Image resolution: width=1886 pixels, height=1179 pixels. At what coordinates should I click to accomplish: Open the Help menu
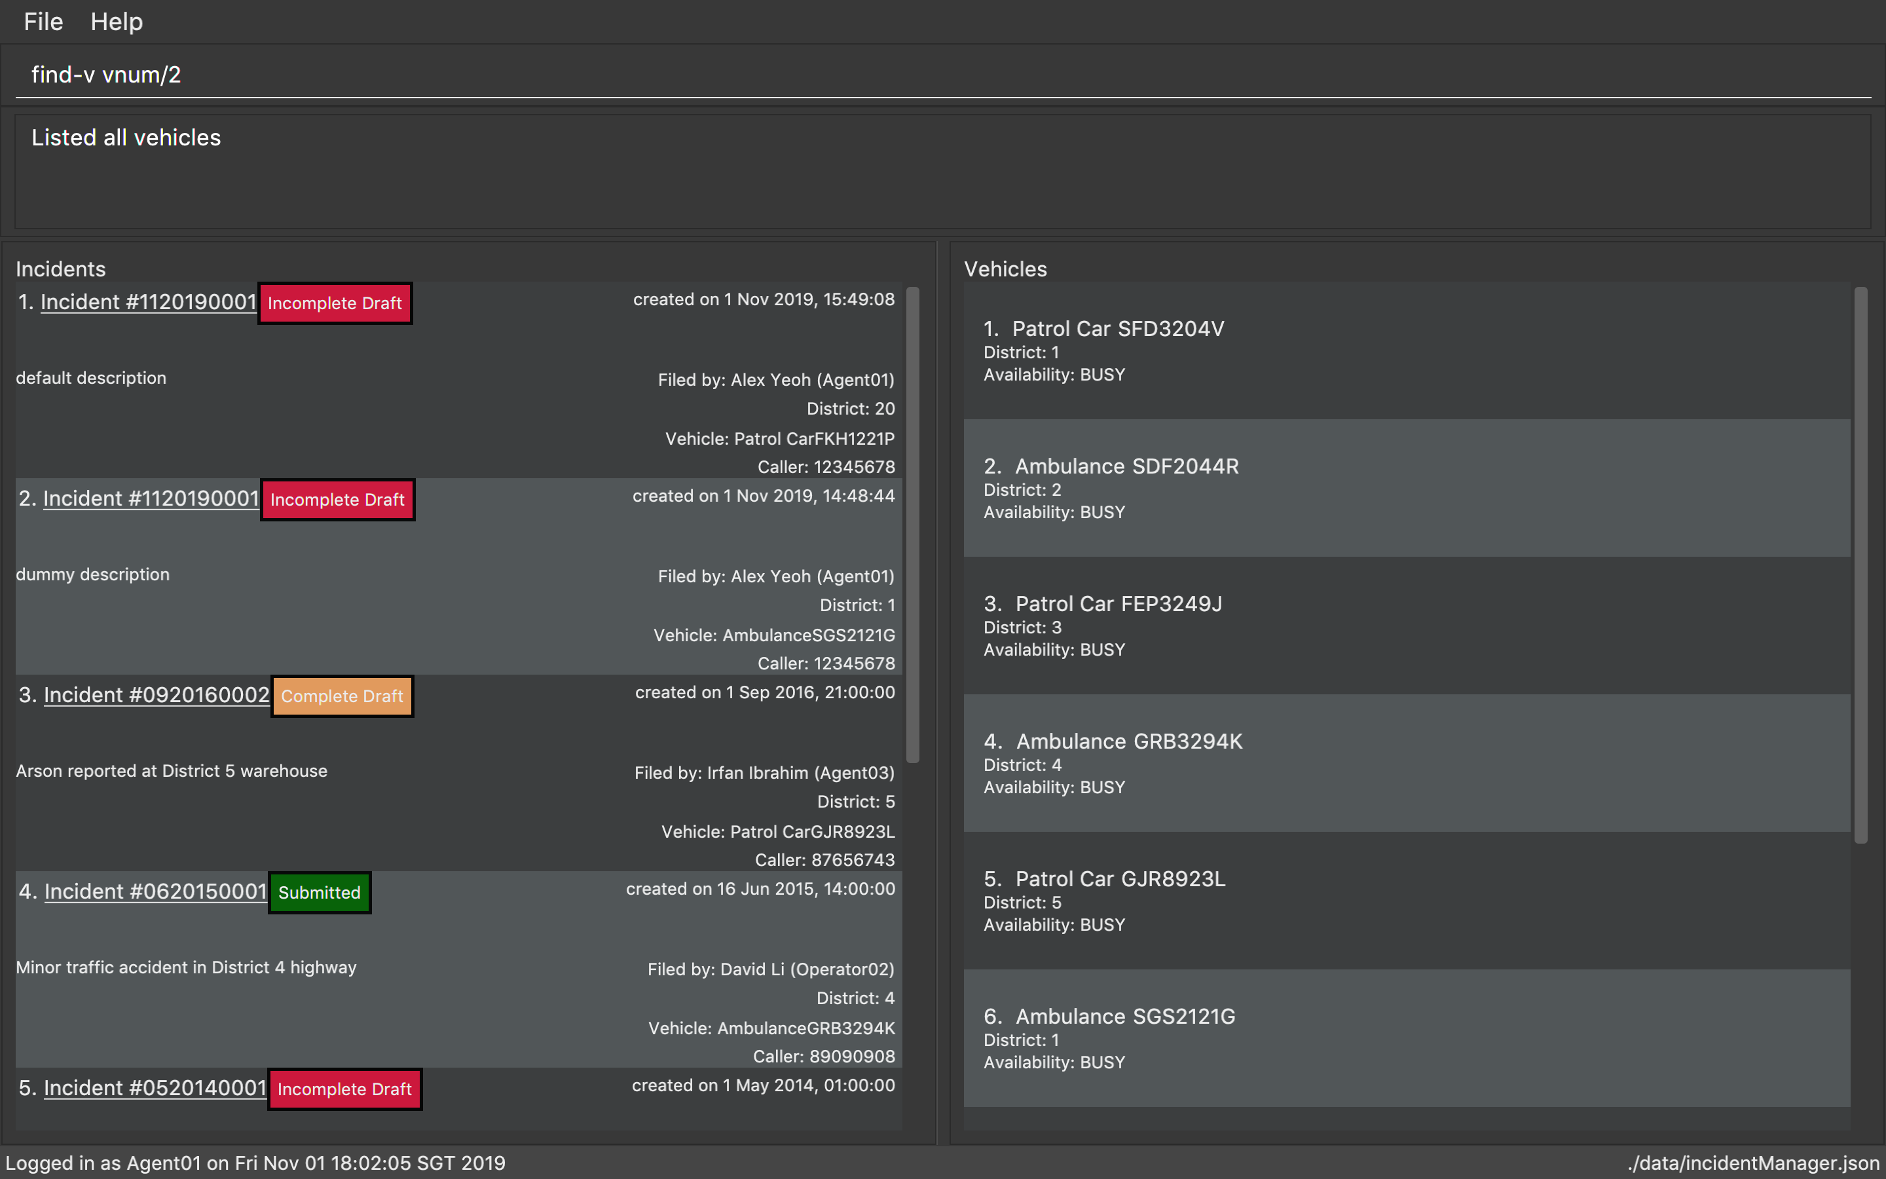pyautogui.click(x=116, y=22)
